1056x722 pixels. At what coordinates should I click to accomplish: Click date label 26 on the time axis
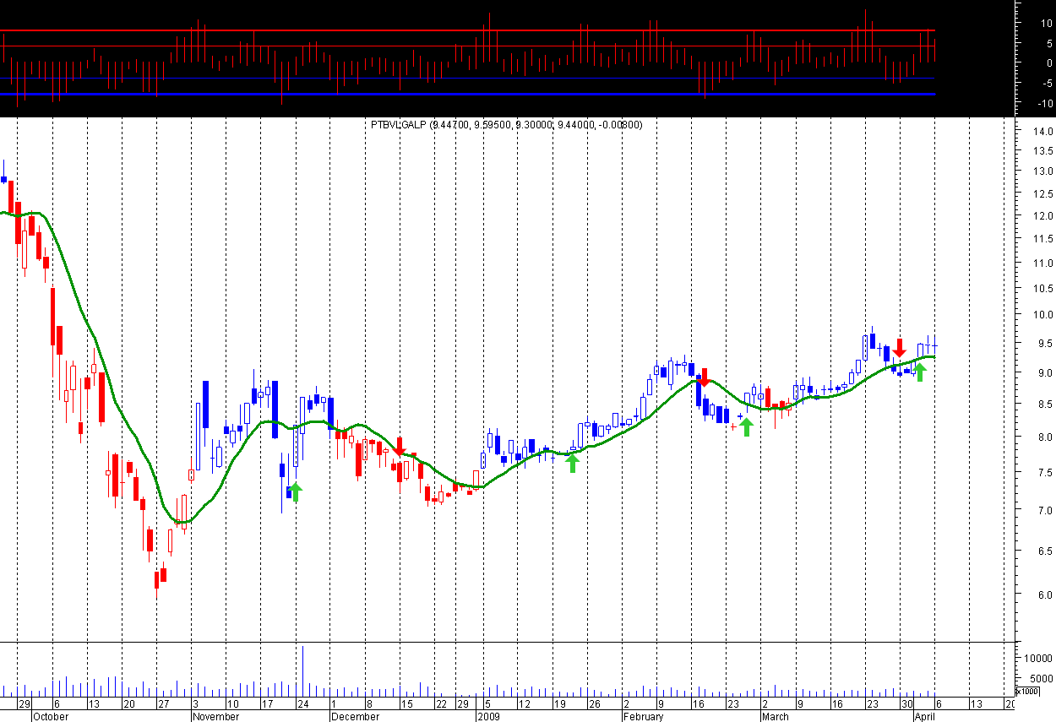594,704
